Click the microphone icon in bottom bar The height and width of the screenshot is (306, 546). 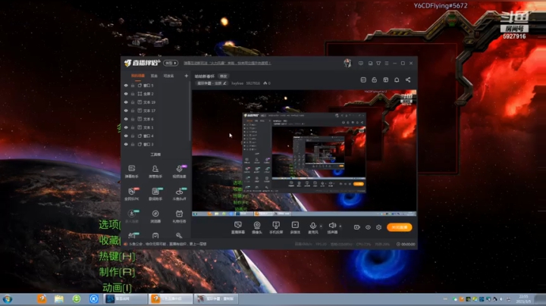point(313,227)
